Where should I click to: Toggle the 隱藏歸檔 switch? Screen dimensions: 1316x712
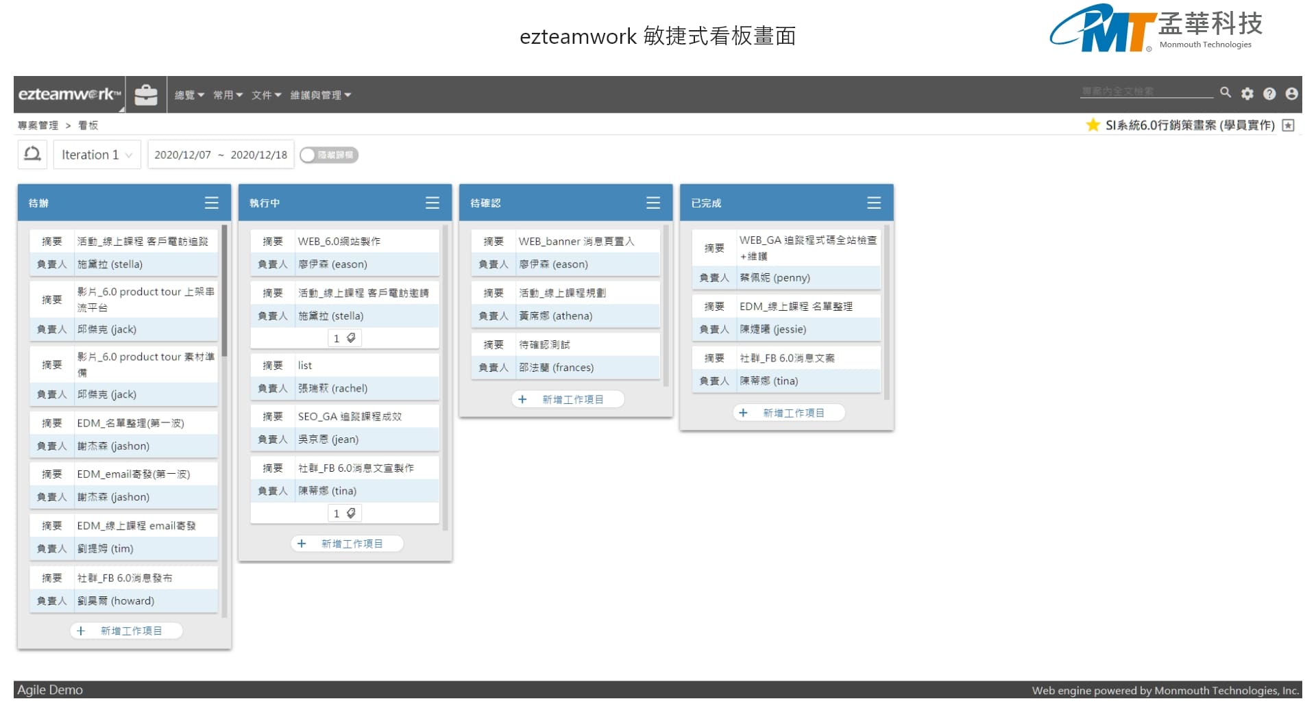point(329,155)
